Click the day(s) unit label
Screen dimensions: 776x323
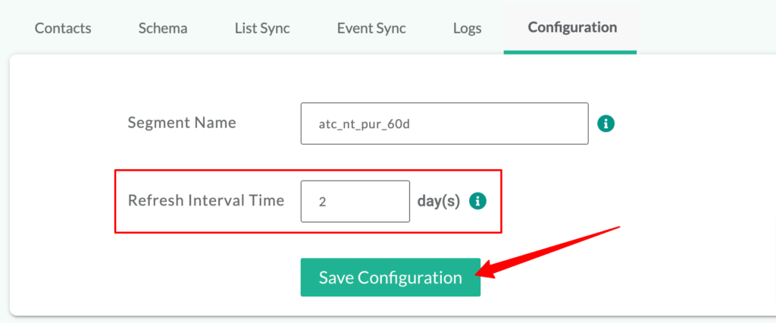439,201
